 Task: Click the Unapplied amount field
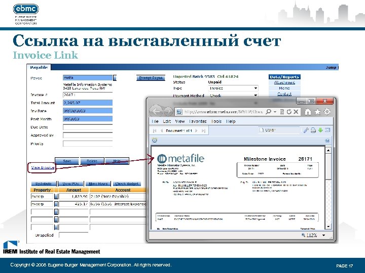point(74,235)
